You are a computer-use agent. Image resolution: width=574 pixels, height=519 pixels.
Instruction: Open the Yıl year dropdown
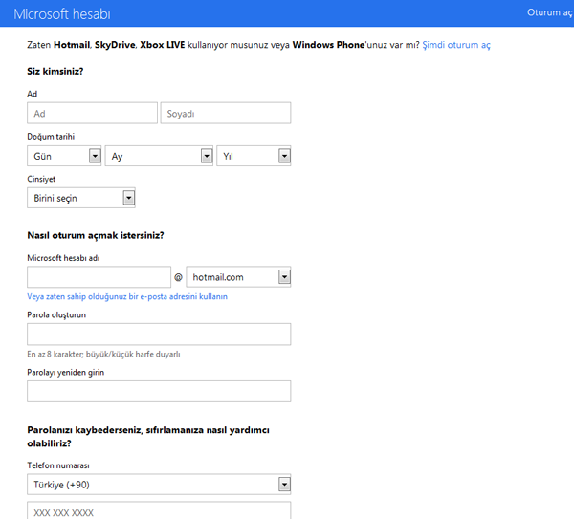coord(254,156)
